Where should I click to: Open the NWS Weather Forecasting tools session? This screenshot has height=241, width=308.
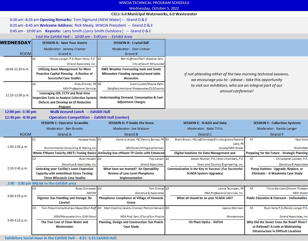click(x=131, y=74)
